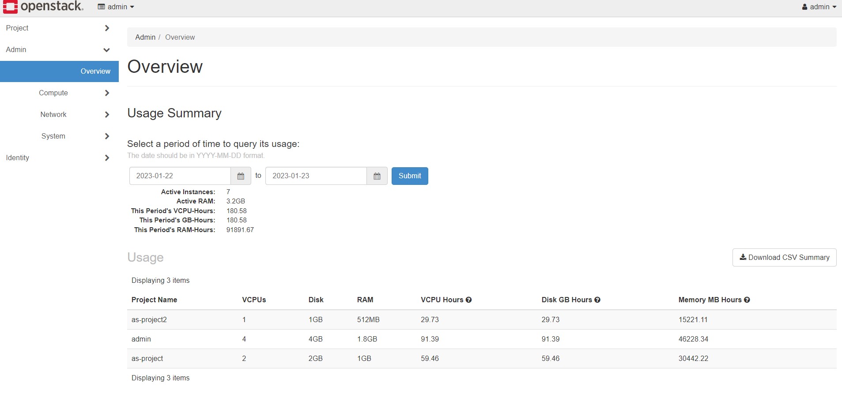842x398 pixels.
Task: Open the start date calendar picker
Action: click(241, 176)
